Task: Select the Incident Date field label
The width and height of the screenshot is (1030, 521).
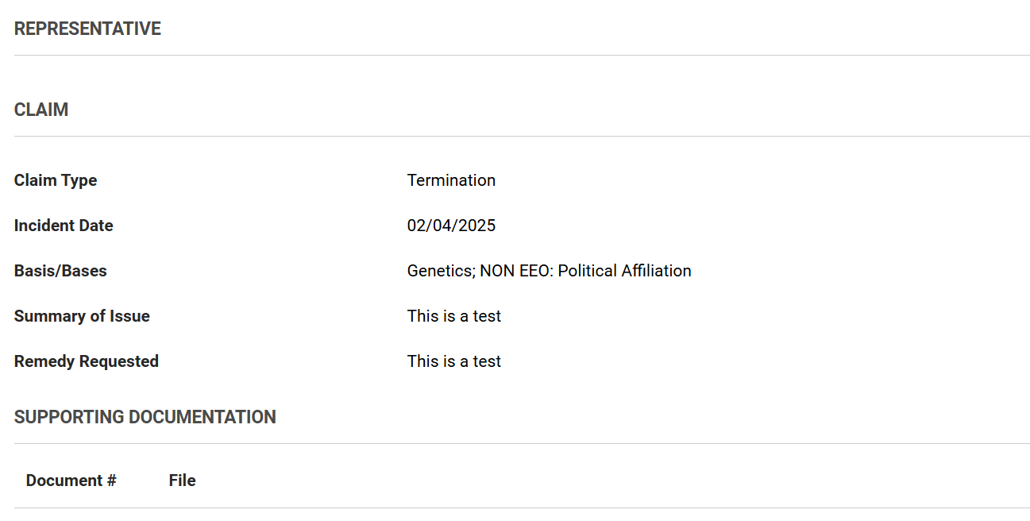Action: (64, 226)
